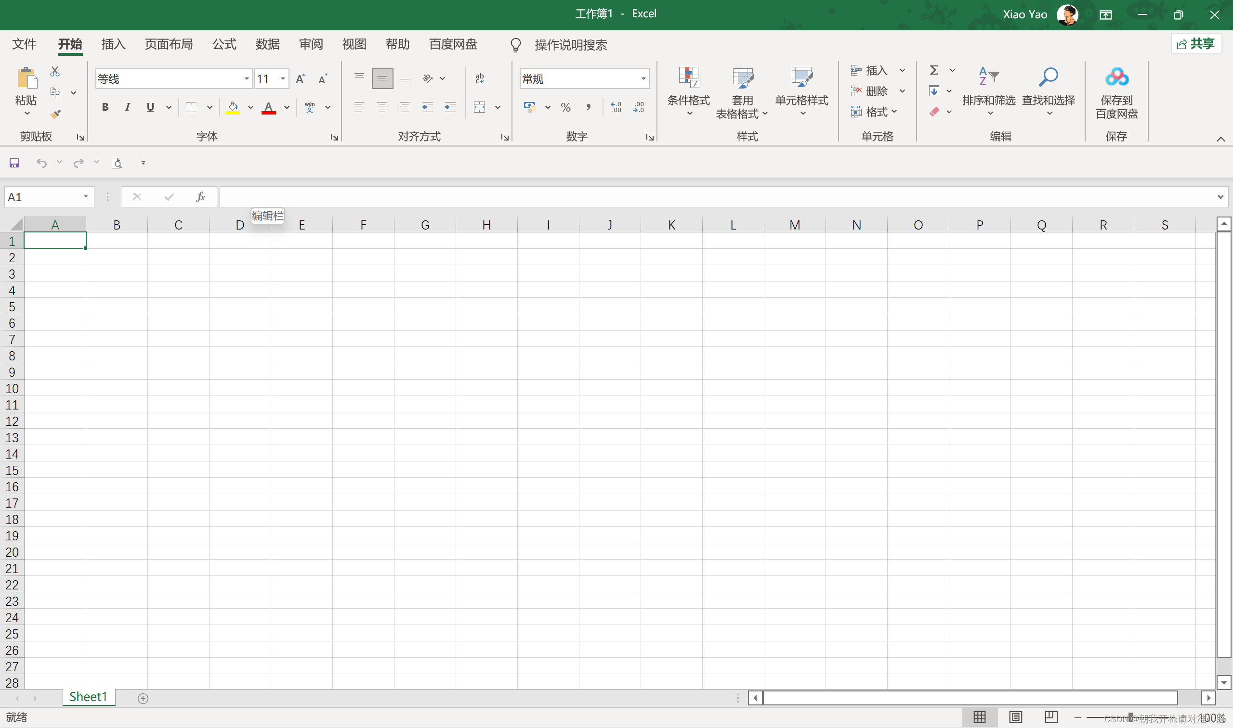The width and height of the screenshot is (1233, 728).
Task: Toggle align text right
Action: (405, 107)
